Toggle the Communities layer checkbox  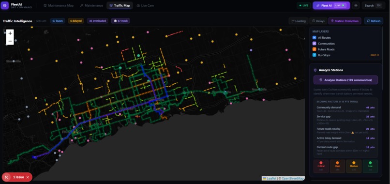(x=314, y=43)
